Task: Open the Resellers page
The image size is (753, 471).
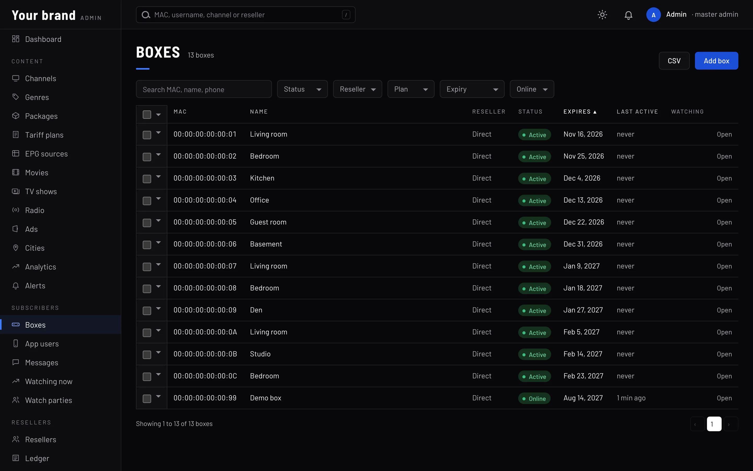Action: click(x=60, y=439)
